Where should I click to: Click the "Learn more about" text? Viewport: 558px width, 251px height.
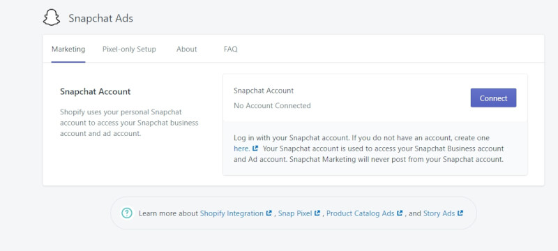click(x=168, y=213)
